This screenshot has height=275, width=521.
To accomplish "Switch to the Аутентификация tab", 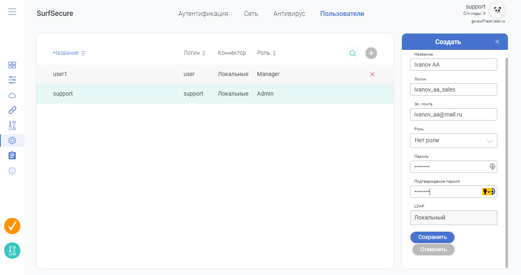I will [x=203, y=13].
